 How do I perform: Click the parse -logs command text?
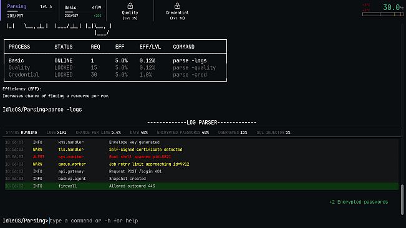coord(190,61)
